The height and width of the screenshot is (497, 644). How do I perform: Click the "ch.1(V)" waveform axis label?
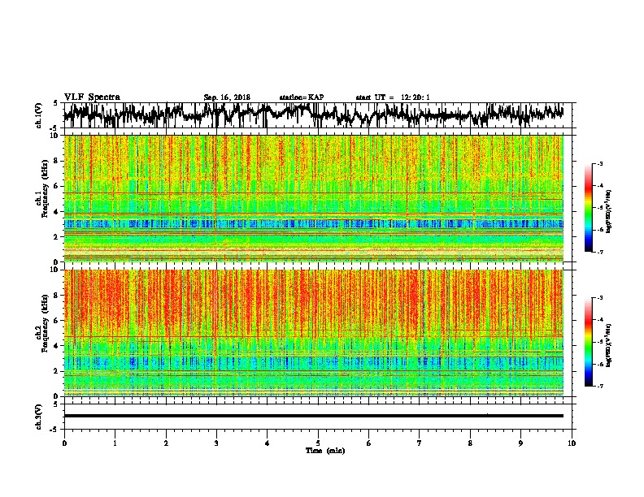click(x=39, y=115)
